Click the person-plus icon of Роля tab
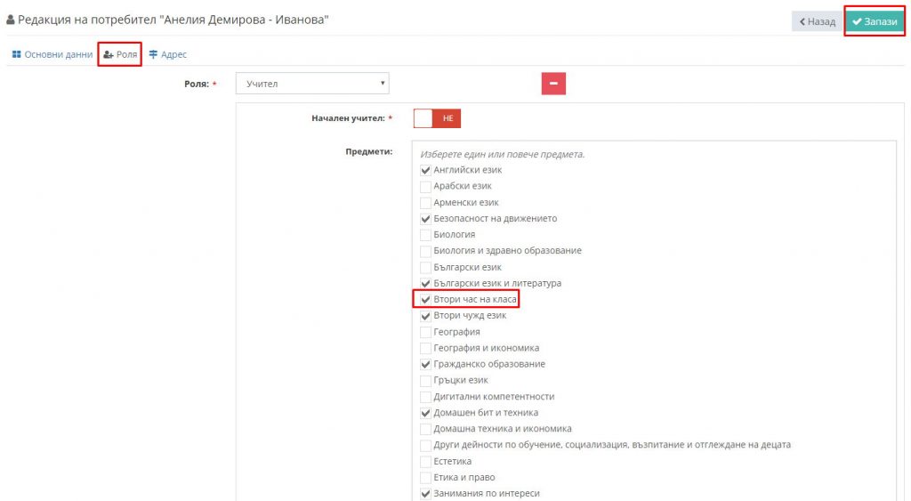The height and width of the screenshot is (501, 911). click(108, 54)
